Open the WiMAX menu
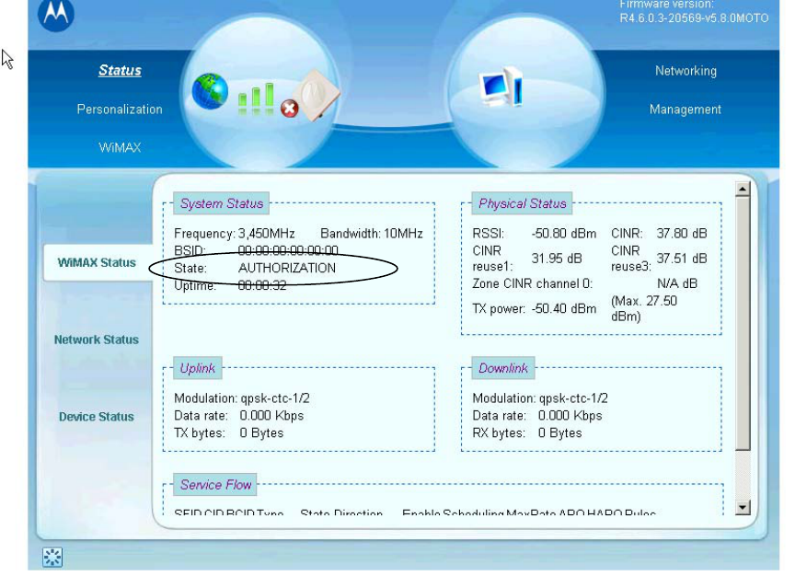The image size is (795, 576). click(x=120, y=147)
